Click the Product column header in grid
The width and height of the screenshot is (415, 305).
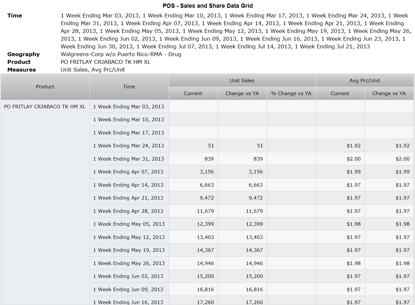point(45,87)
